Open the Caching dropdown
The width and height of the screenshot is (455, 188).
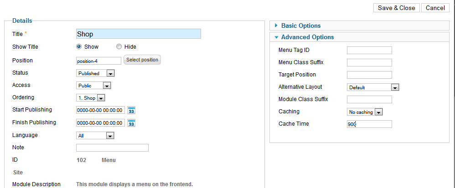364,112
